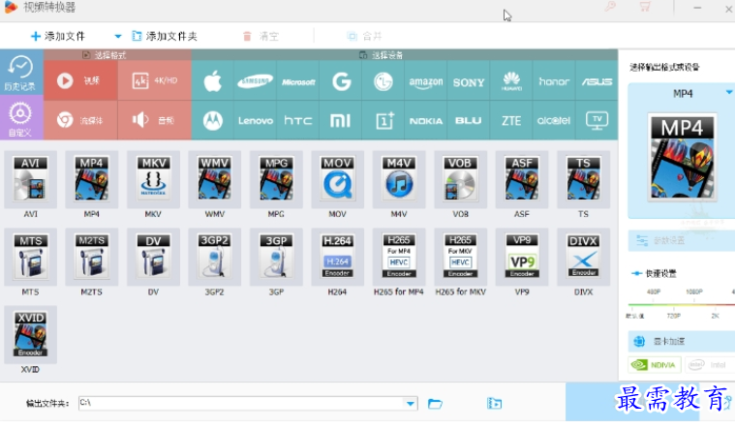The width and height of the screenshot is (735, 429).
Task: Pick the M2TS format icon
Action: [91, 257]
